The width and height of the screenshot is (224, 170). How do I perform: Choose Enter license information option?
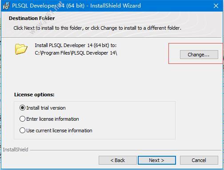point(49,119)
